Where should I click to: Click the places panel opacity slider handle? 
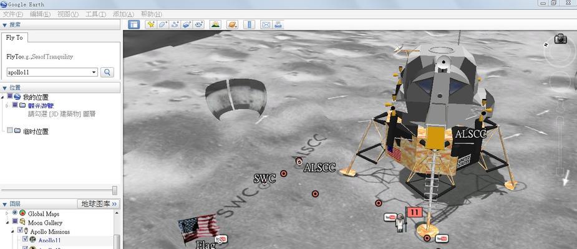coord(115,190)
